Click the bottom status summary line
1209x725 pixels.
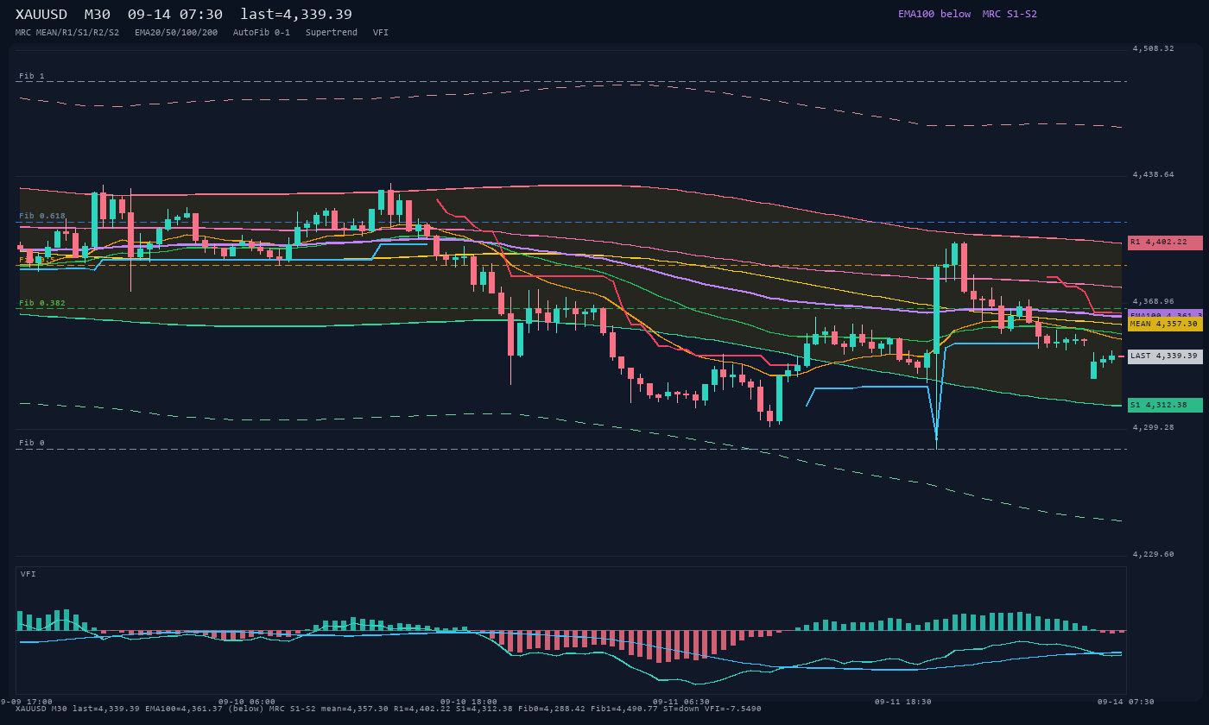click(389, 709)
